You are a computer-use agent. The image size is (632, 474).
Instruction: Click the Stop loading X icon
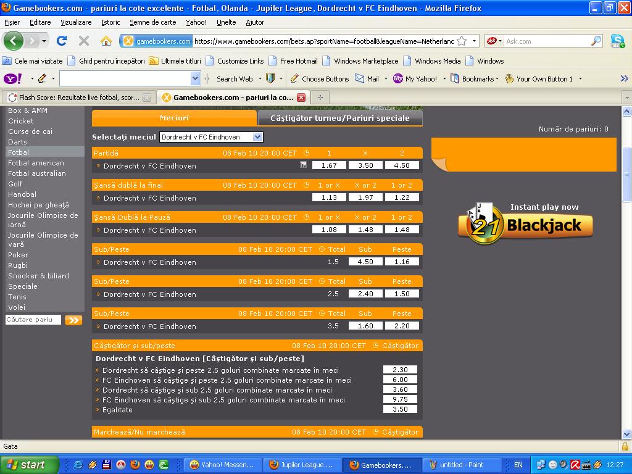pos(84,41)
